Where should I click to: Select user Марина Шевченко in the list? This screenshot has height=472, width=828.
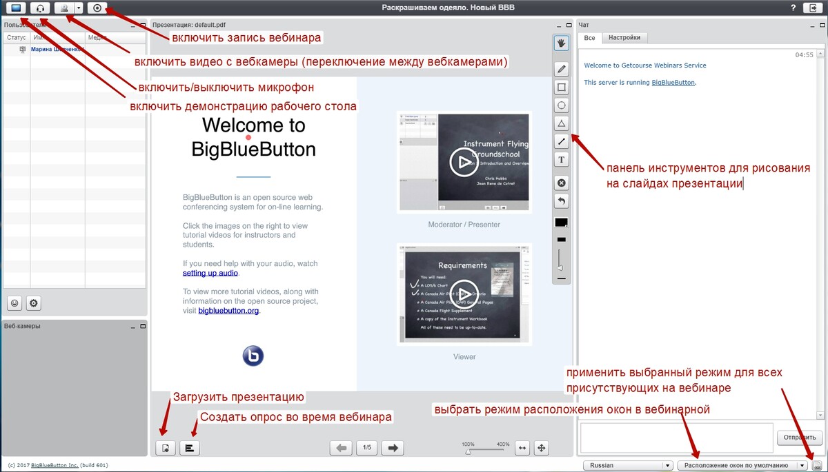tap(57, 50)
